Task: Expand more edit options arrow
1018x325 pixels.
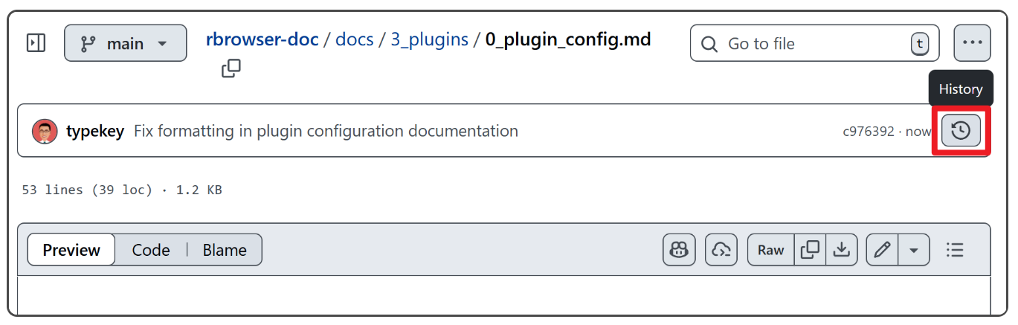Action: pos(914,250)
